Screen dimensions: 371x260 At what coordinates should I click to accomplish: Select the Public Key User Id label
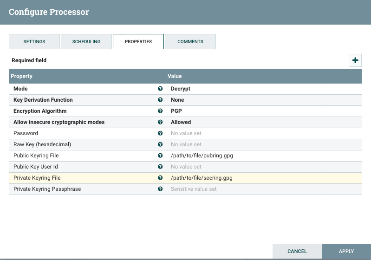35,167
